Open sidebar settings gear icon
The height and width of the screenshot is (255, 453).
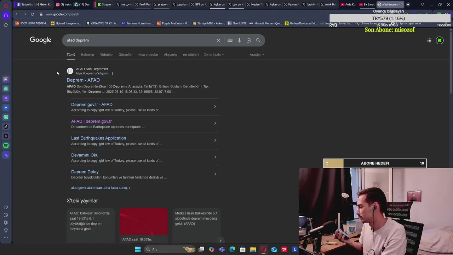tap(6, 222)
